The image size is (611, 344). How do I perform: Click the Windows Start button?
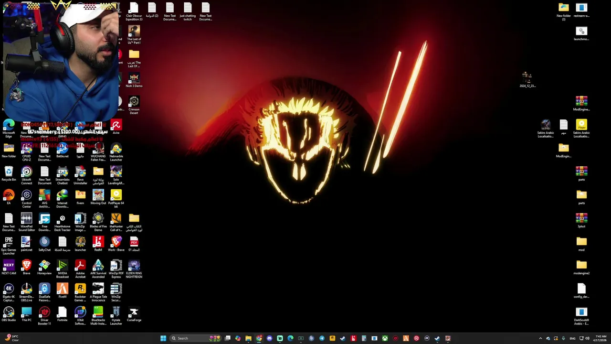[163, 338]
